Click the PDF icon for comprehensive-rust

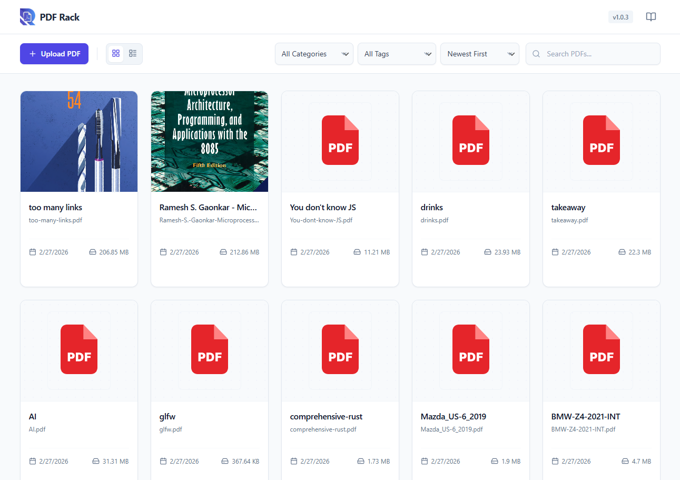(340, 349)
